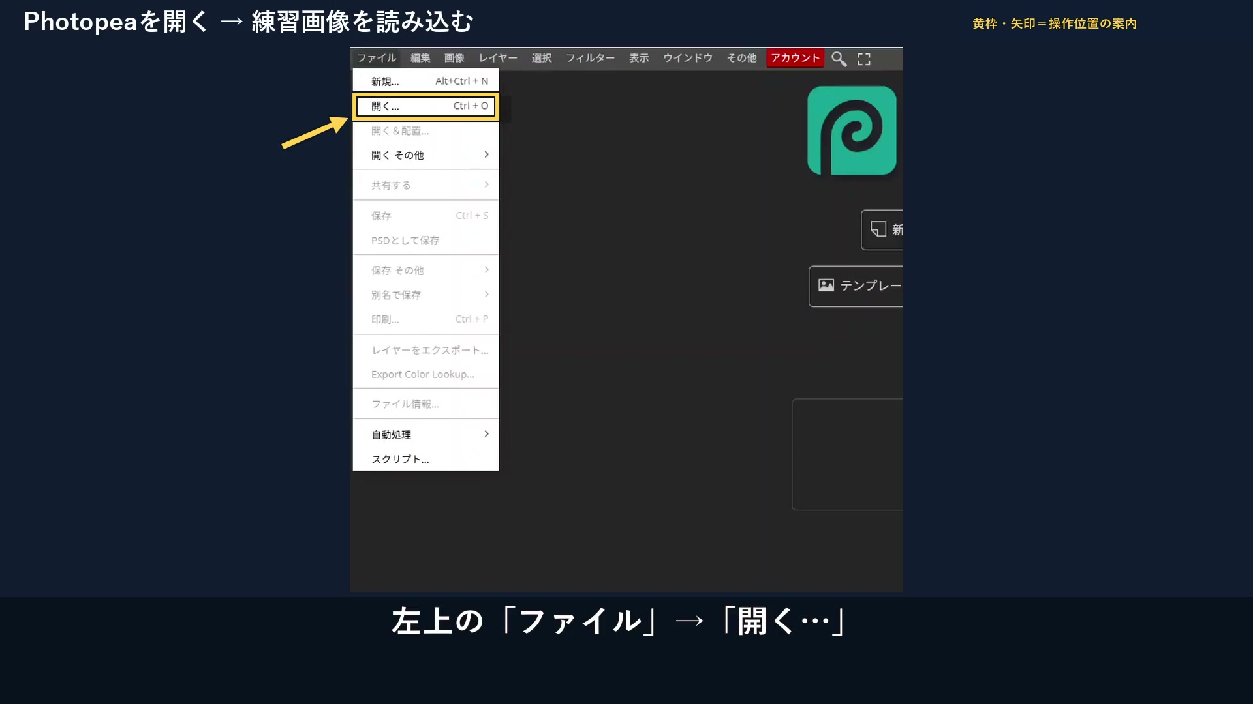Open the 画像 menu

pos(454,58)
